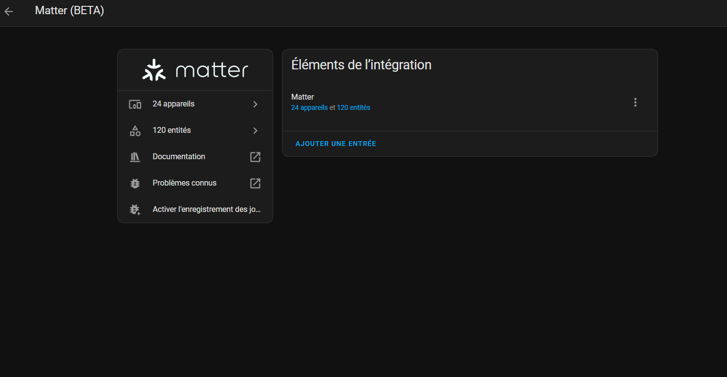Click the bug icon beside Problèmes connus
The height and width of the screenshot is (377, 727).
135,183
